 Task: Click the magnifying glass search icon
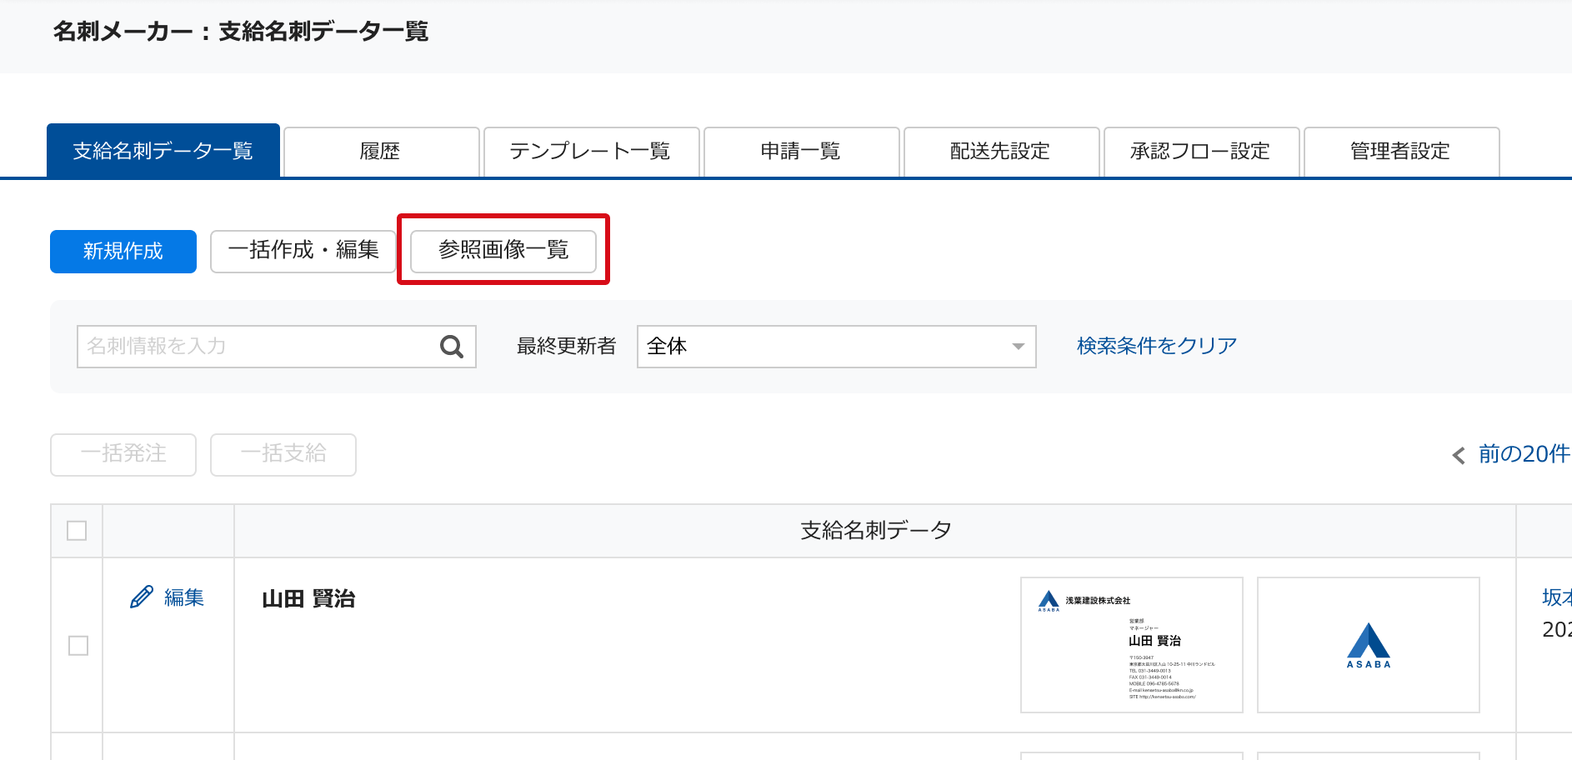(x=451, y=347)
